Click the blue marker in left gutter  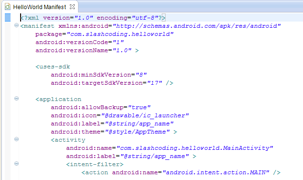click(8, 17)
